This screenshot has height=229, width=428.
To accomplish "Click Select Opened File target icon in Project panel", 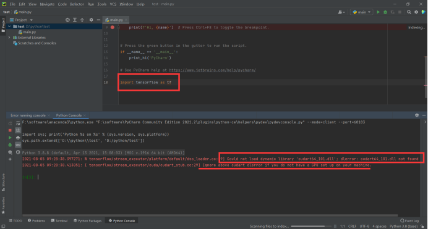I will tap(67, 20).
